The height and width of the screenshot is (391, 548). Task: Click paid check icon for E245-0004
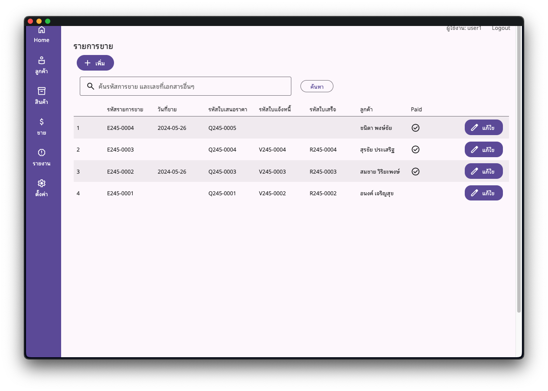[x=415, y=128]
